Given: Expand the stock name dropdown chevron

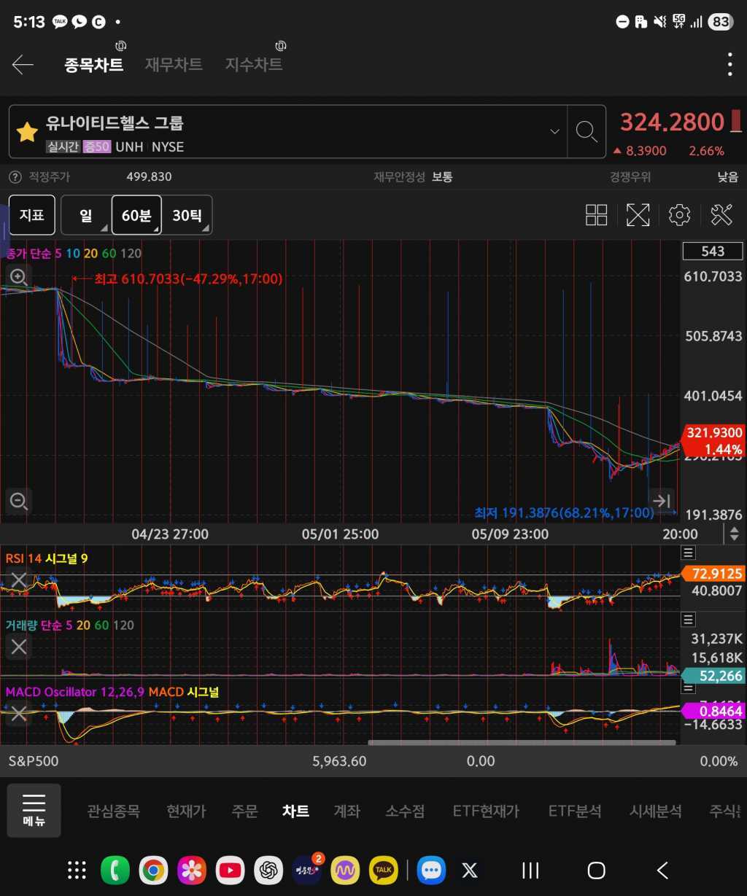Looking at the screenshot, I should click(x=554, y=132).
